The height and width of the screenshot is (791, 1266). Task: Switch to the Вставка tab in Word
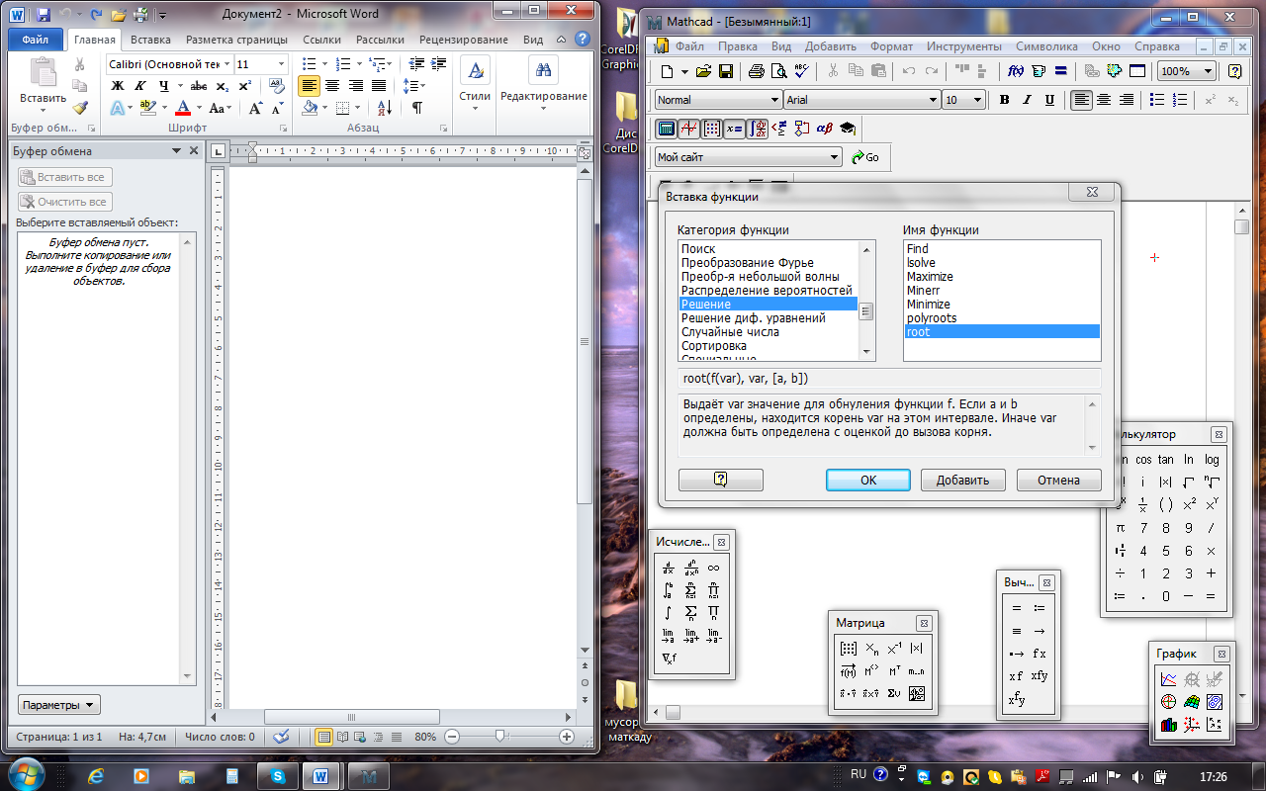[x=150, y=40]
